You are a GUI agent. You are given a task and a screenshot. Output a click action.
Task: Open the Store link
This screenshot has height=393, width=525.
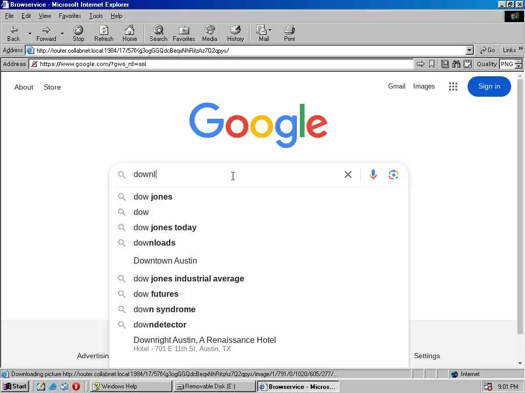click(52, 87)
